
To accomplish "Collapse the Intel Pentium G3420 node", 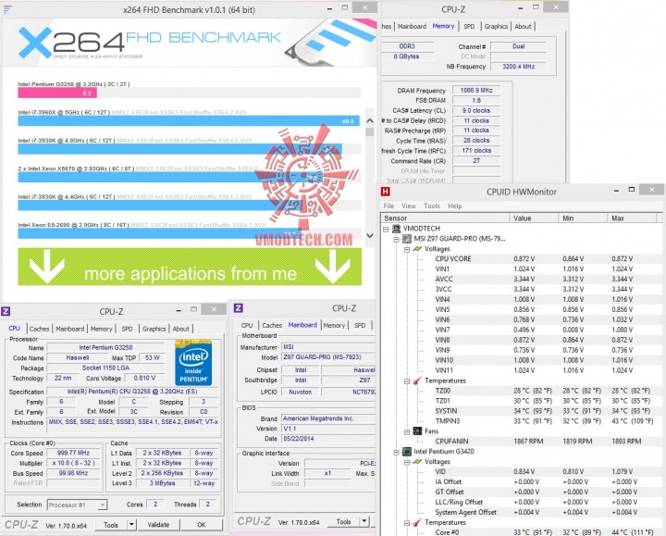I will click(396, 453).
